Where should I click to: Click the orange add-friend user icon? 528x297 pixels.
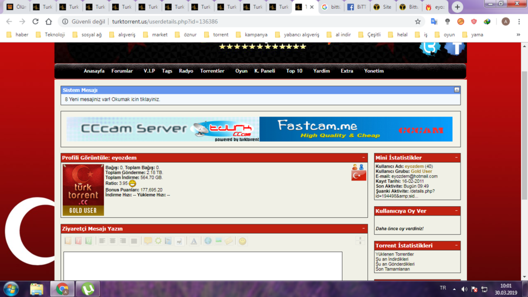[354, 167]
